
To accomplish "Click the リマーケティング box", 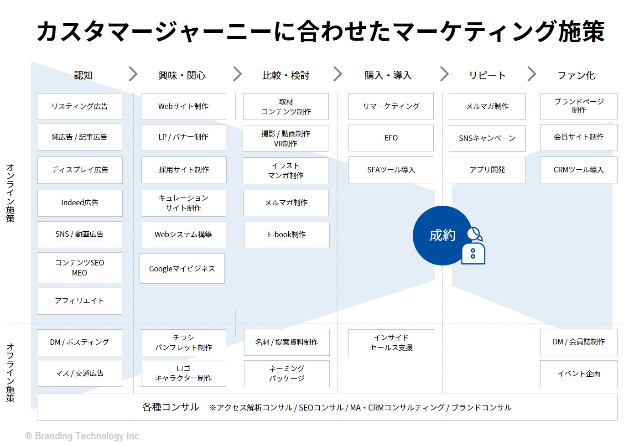I will coord(391,106).
